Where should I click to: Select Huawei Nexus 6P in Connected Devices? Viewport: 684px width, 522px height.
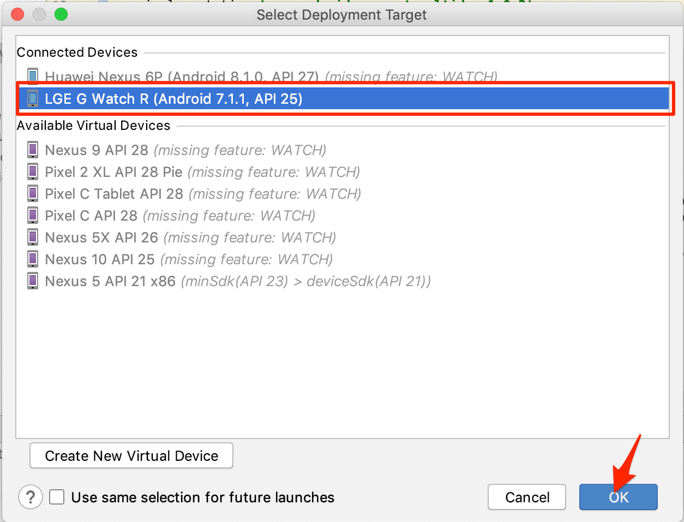pyautogui.click(x=181, y=76)
